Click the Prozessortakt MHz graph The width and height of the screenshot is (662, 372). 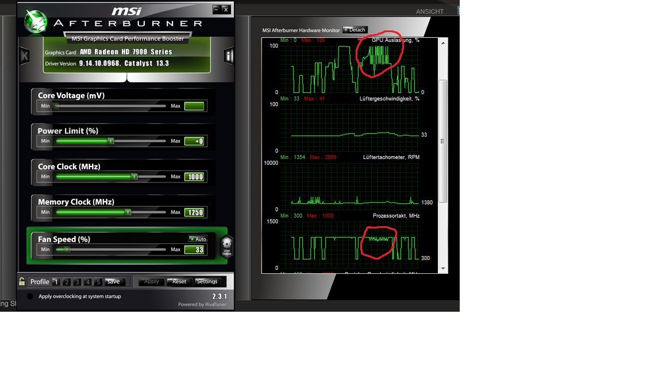point(349,245)
